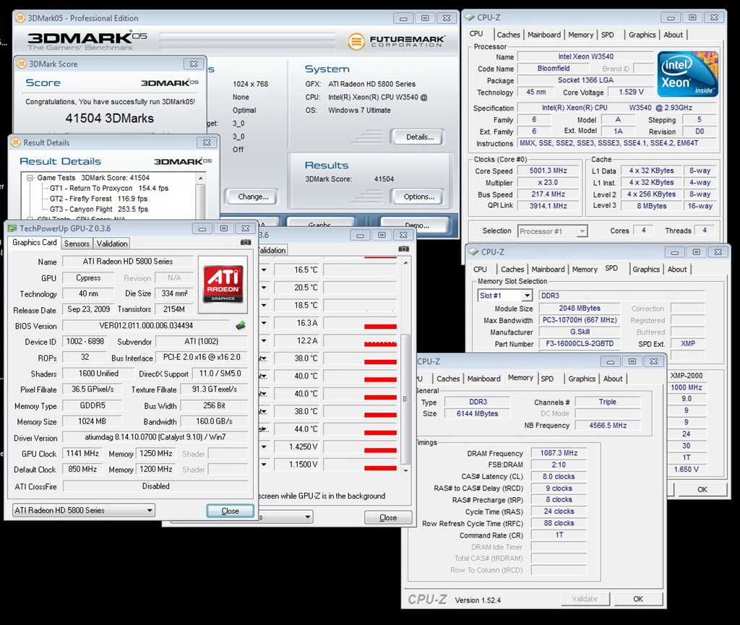Click the camera screenshot icon in GPU-Z Graphics Card window
The width and height of the screenshot is (740, 625).
pos(246,242)
